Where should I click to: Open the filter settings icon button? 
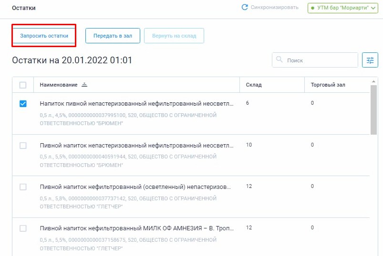click(x=370, y=60)
